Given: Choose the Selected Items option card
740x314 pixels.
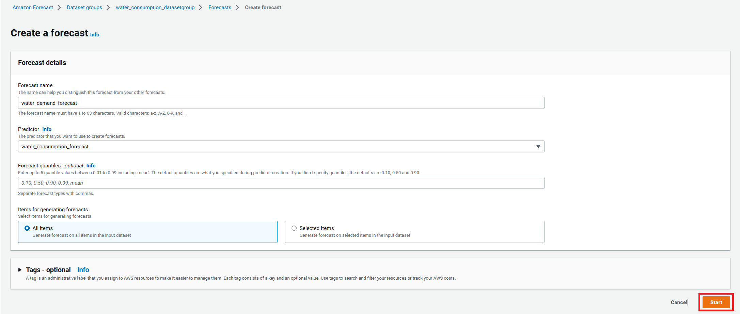Looking at the screenshot, I should [414, 232].
